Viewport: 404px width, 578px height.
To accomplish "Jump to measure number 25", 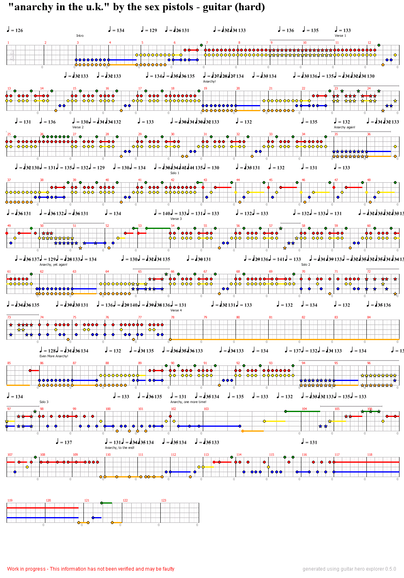I will pos(9,134).
